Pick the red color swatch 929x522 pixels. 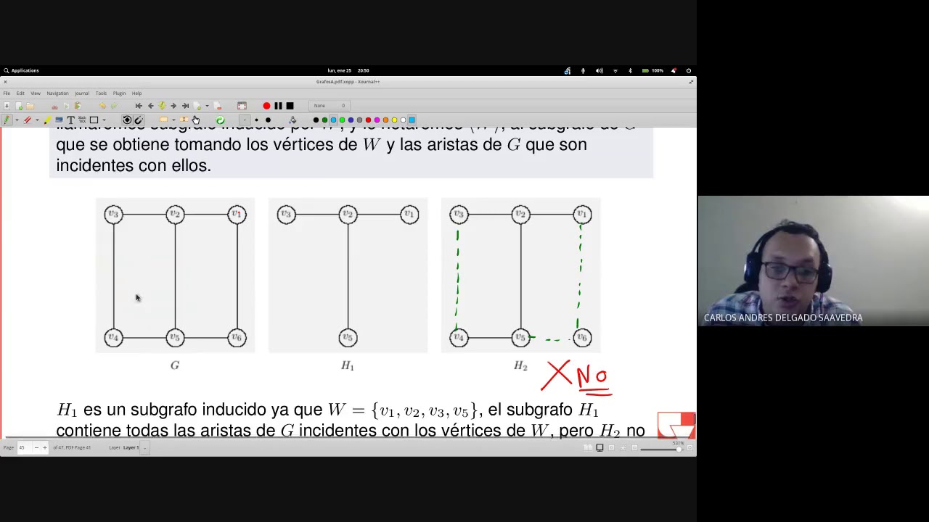[368, 120]
